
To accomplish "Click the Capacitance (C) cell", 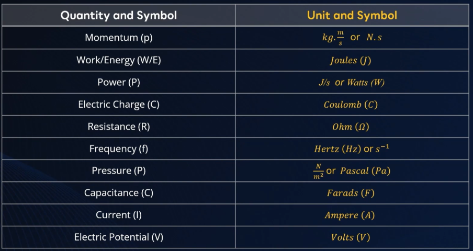I will coord(119,193).
